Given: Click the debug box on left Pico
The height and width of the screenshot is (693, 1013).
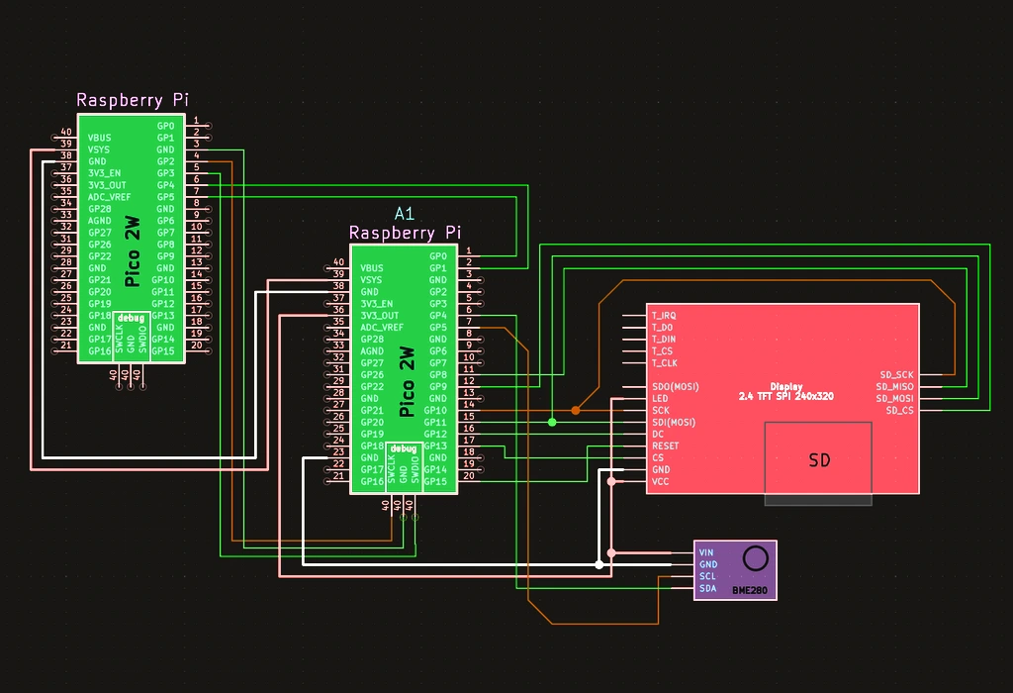Looking at the screenshot, I should tap(132, 337).
